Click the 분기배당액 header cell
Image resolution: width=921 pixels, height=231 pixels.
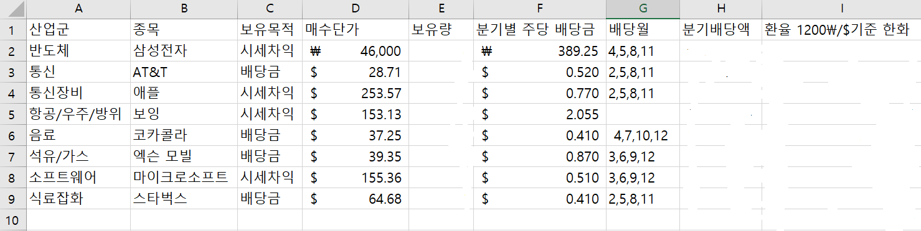coord(720,29)
